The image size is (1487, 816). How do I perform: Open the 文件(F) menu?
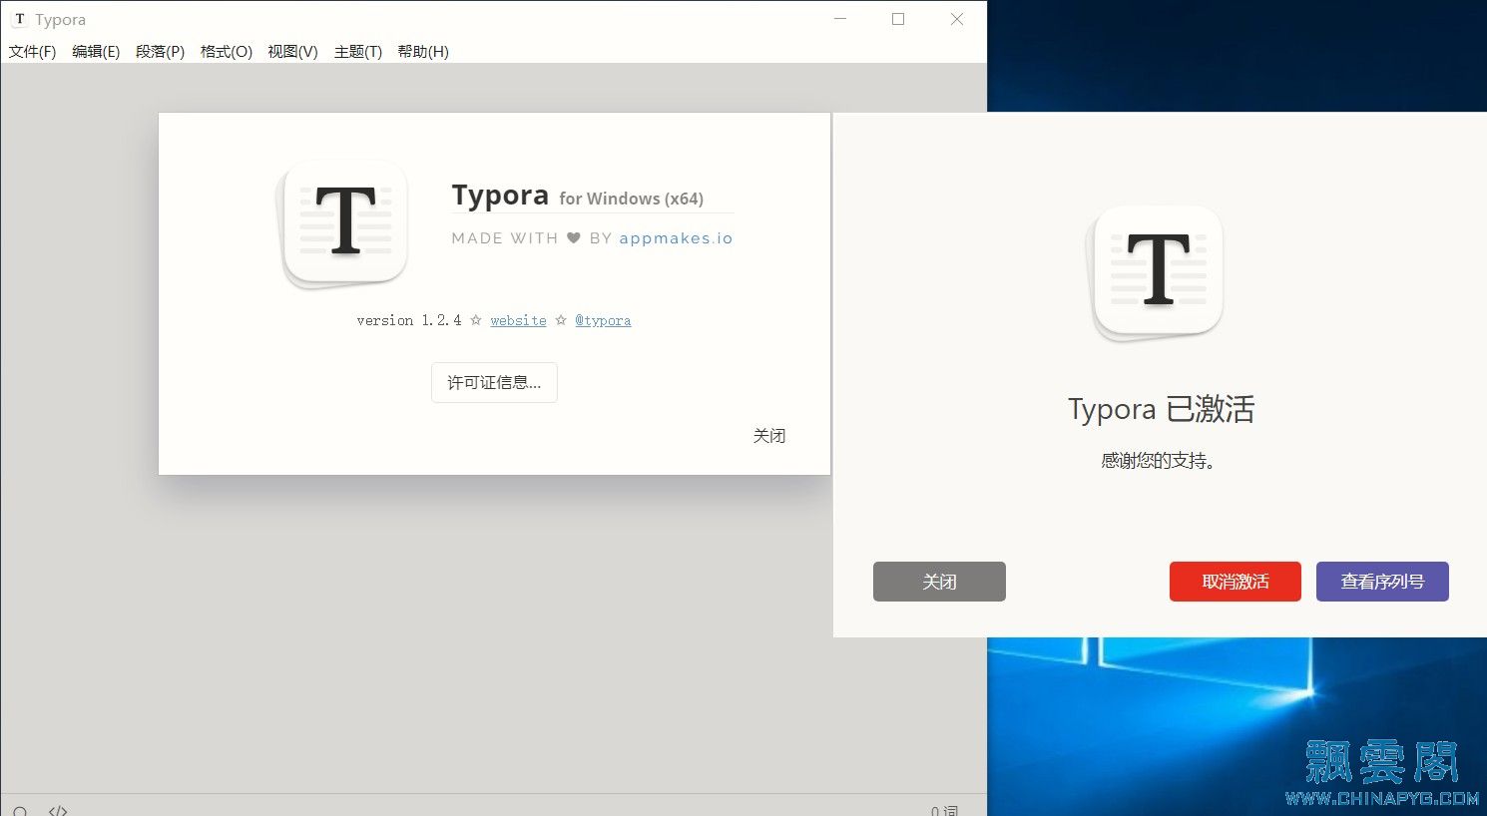pyautogui.click(x=32, y=52)
